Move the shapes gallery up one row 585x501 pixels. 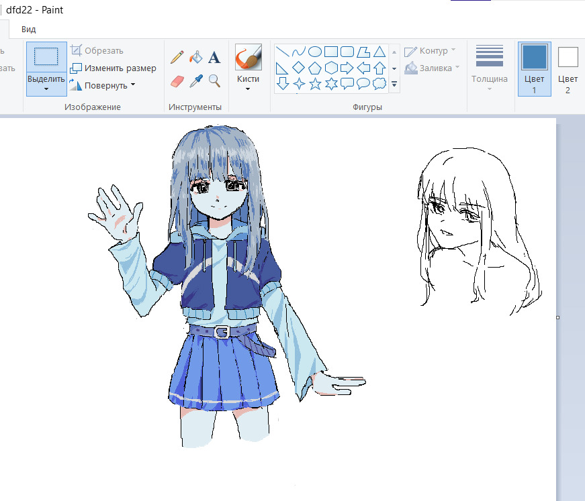[x=394, y=52]
